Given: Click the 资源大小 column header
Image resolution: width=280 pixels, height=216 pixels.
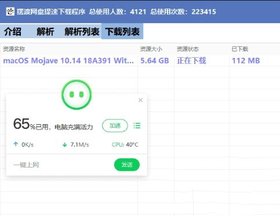Looking at the screenshot, I should (151, 49).
